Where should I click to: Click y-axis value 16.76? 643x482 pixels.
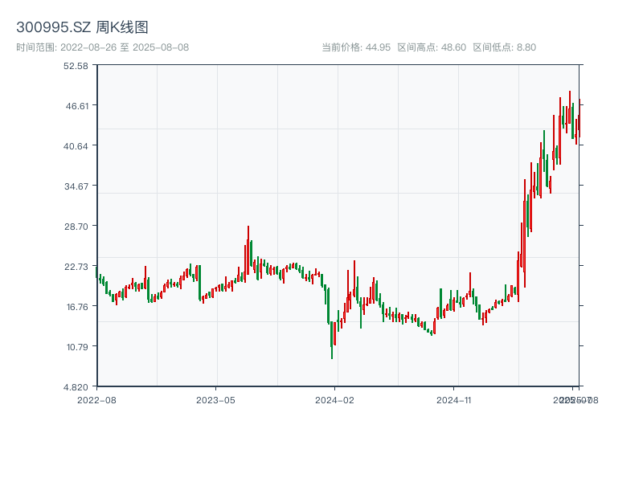(77, 307)
